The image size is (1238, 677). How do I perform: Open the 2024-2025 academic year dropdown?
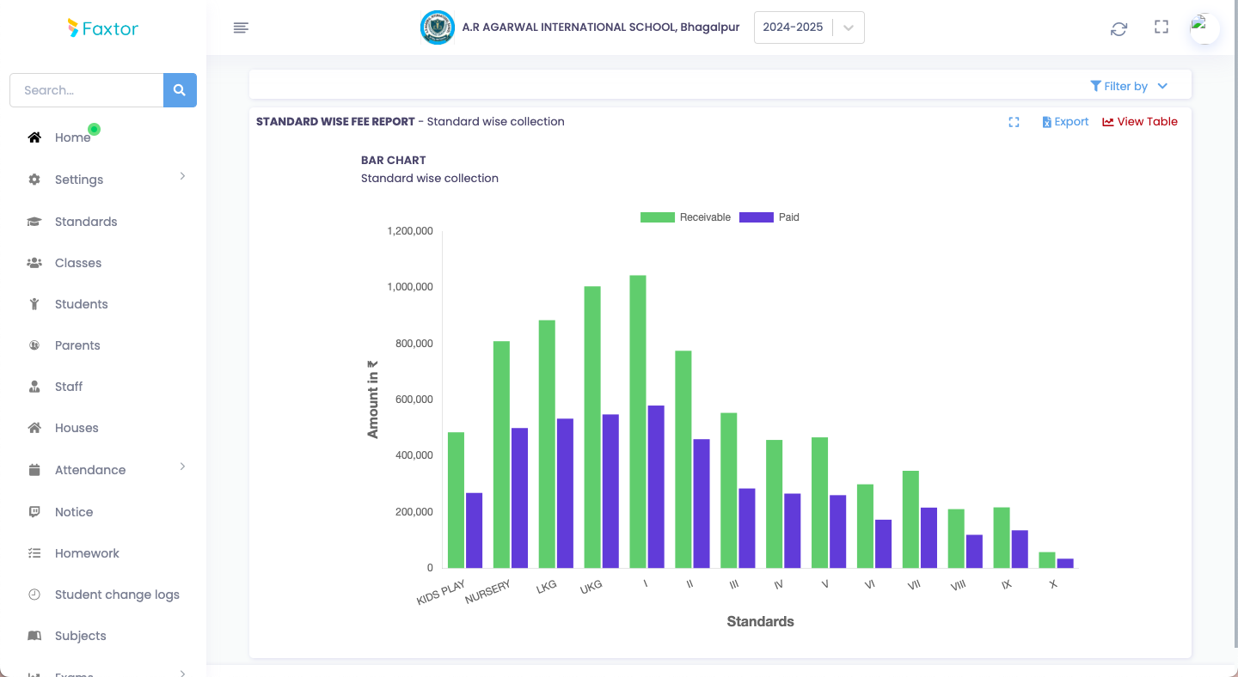point(808,27)
